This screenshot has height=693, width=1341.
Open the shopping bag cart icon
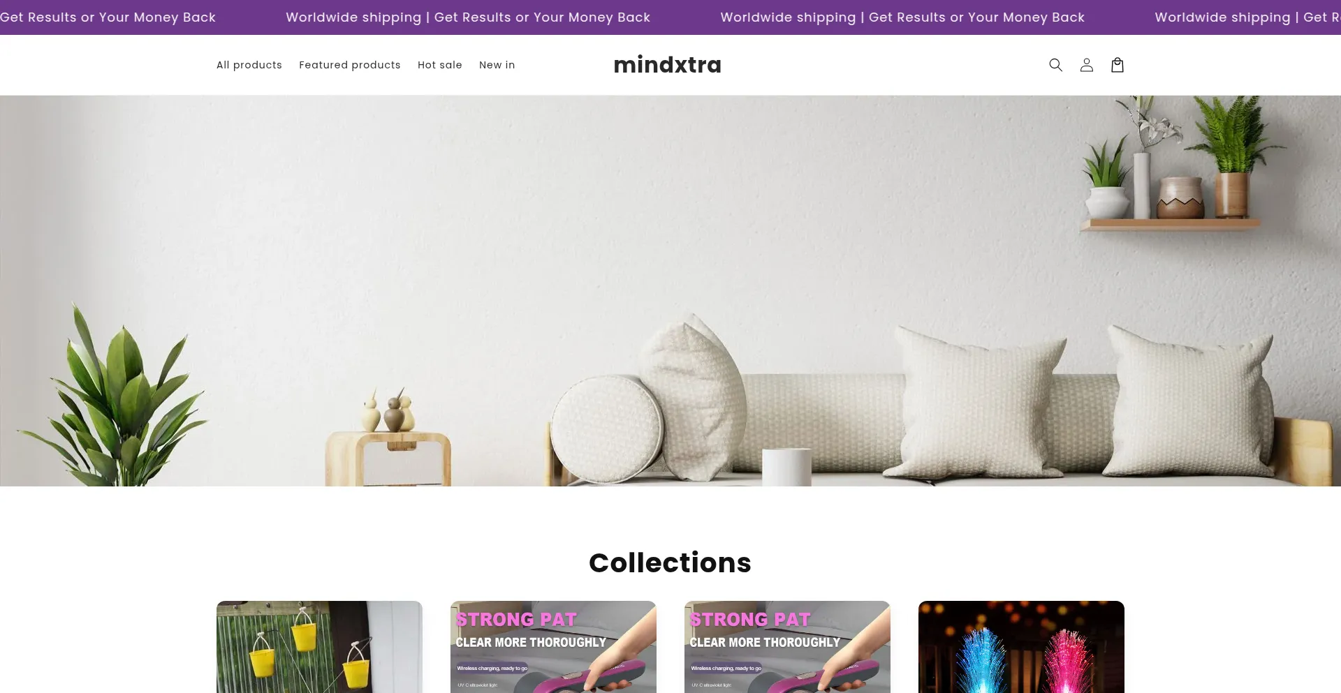(x=1117, y=65)
